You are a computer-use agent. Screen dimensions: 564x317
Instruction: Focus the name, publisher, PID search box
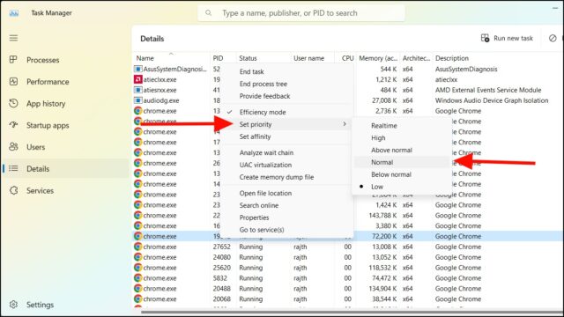point(301,13)
